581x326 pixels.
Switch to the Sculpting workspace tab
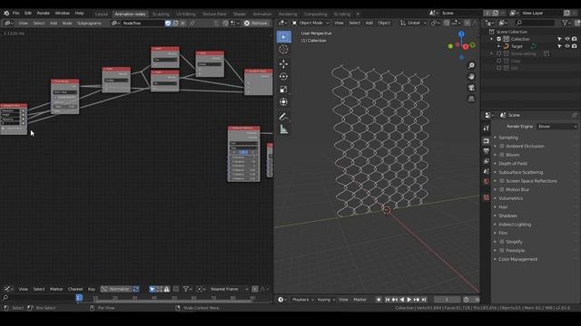pyautogui.click(x=161, y=14)
